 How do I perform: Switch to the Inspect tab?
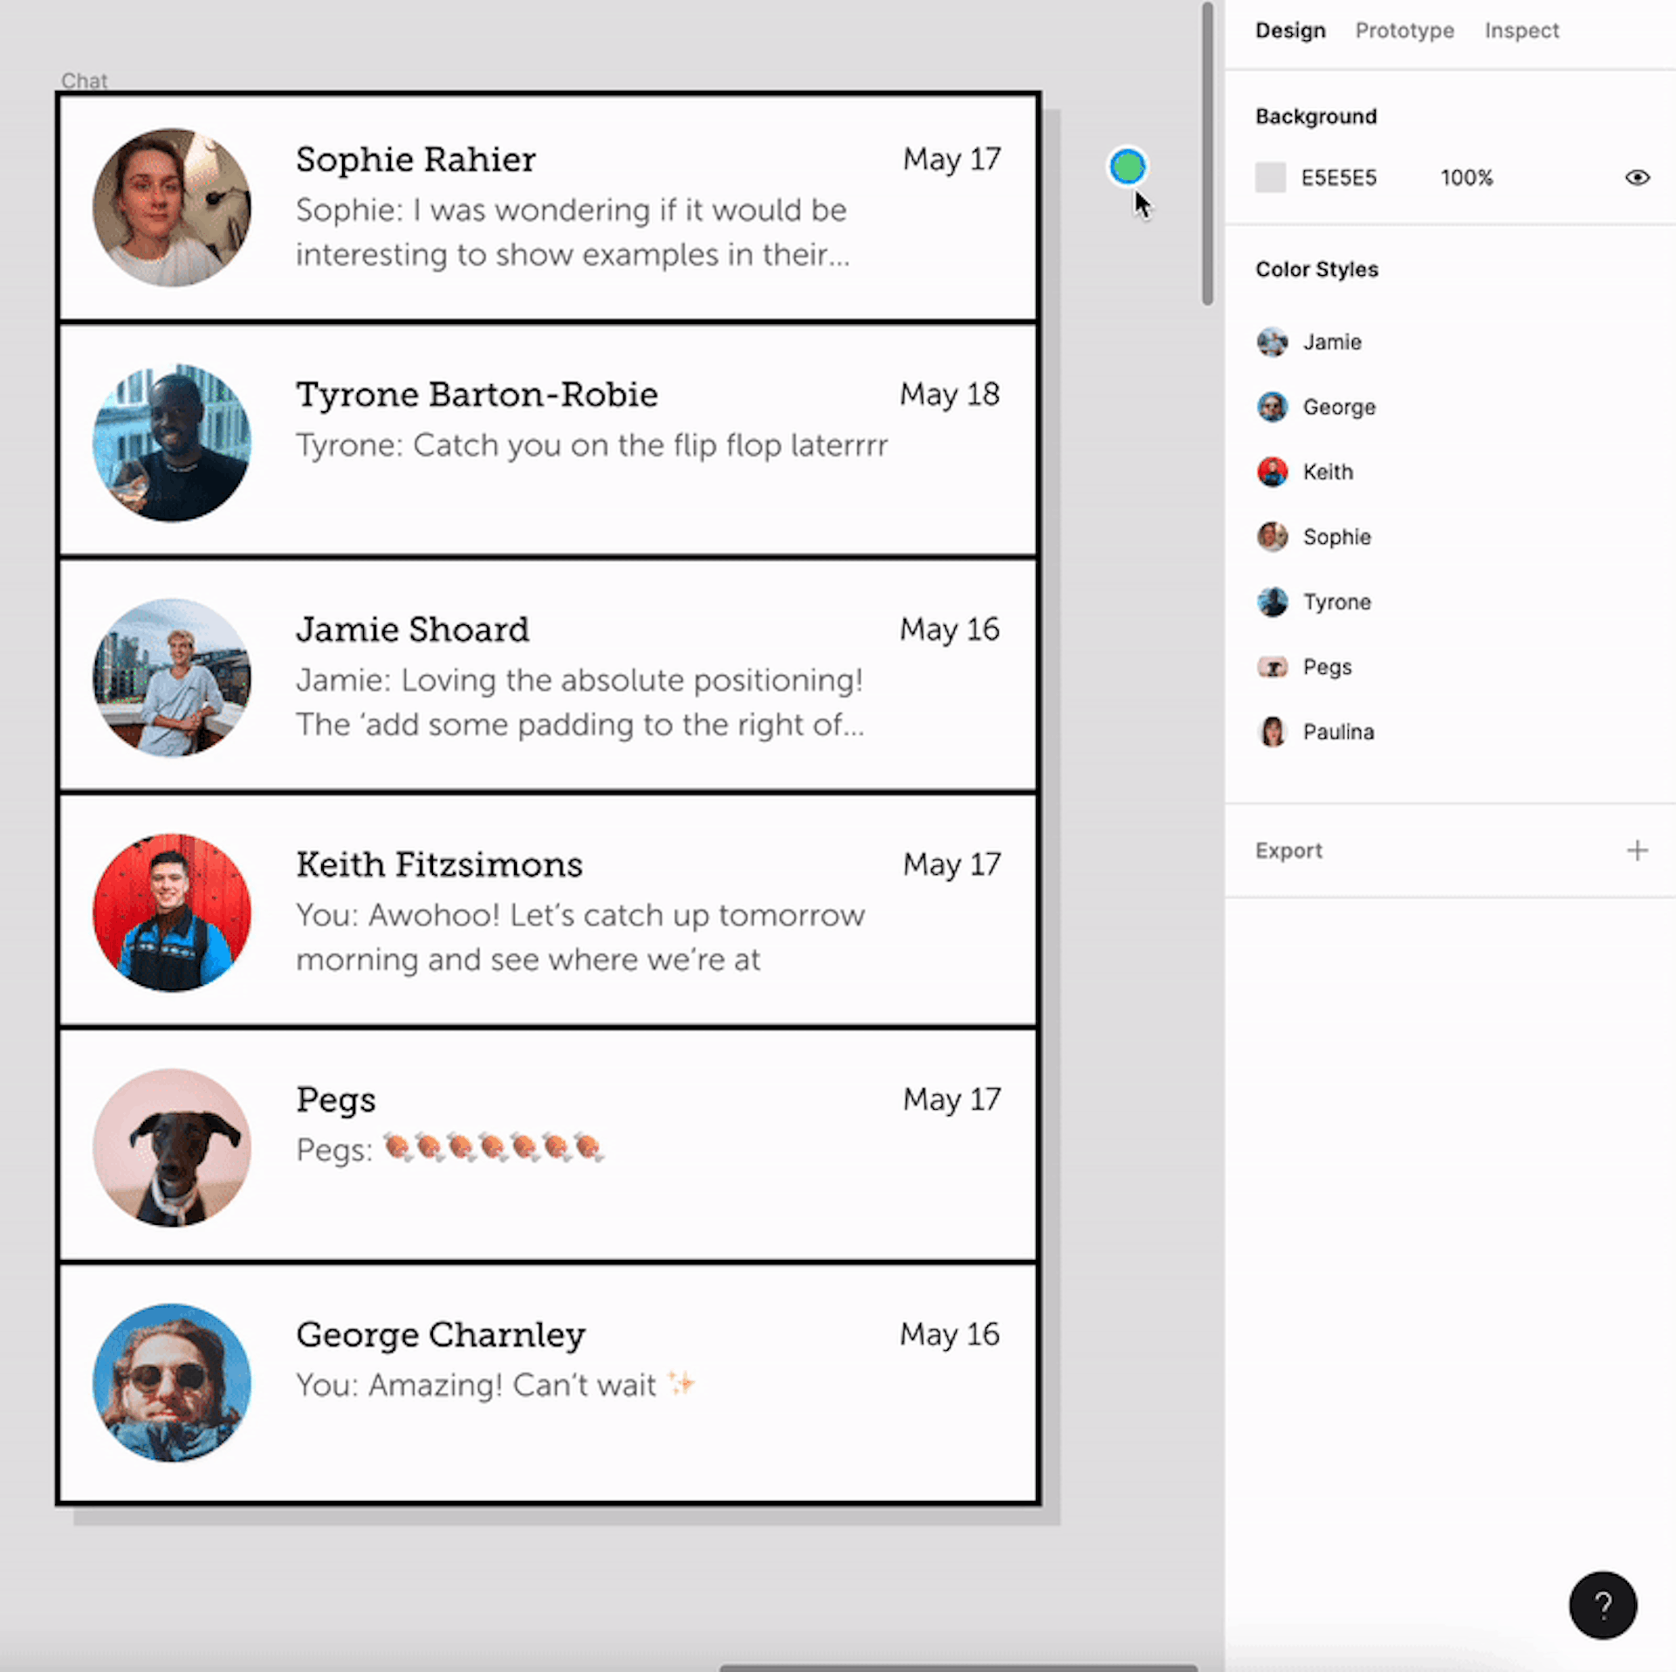[x=1521, y=31]
